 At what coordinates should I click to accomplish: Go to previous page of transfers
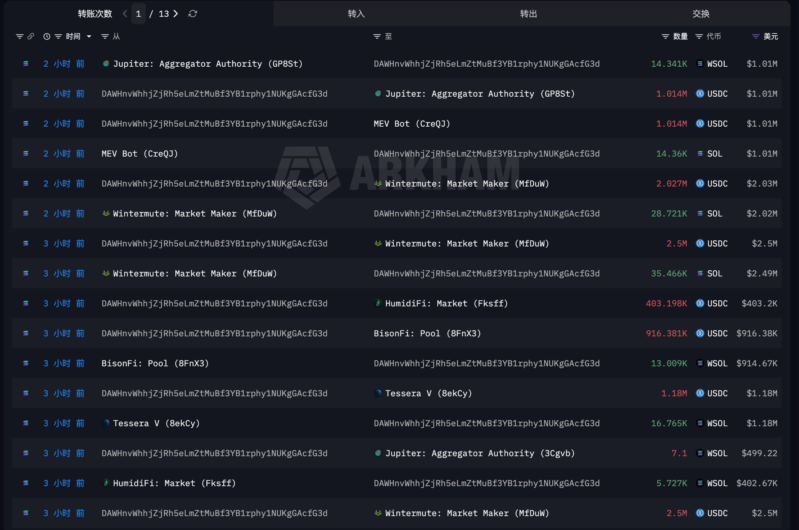125,14
